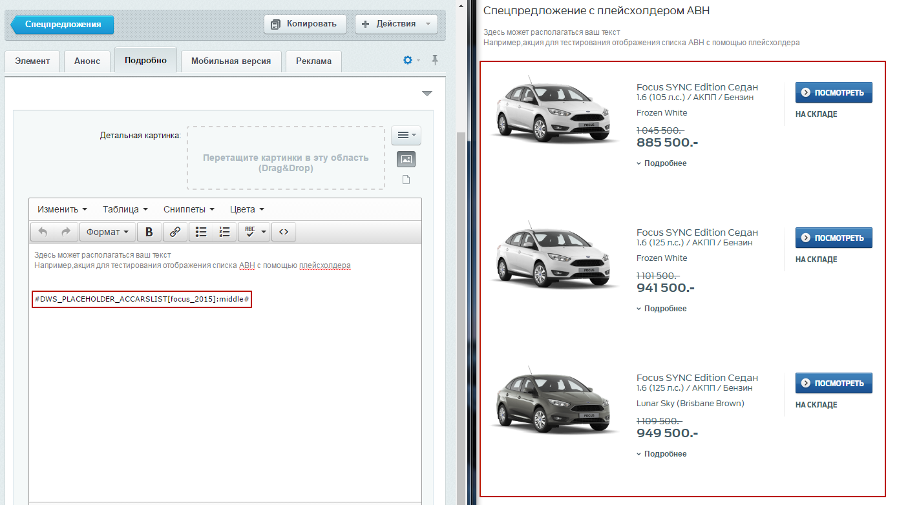Click Посмотреть for Lunar Sky Focus

[834, 383]
